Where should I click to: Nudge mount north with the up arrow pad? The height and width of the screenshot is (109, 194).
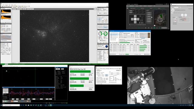click(135, 16)
